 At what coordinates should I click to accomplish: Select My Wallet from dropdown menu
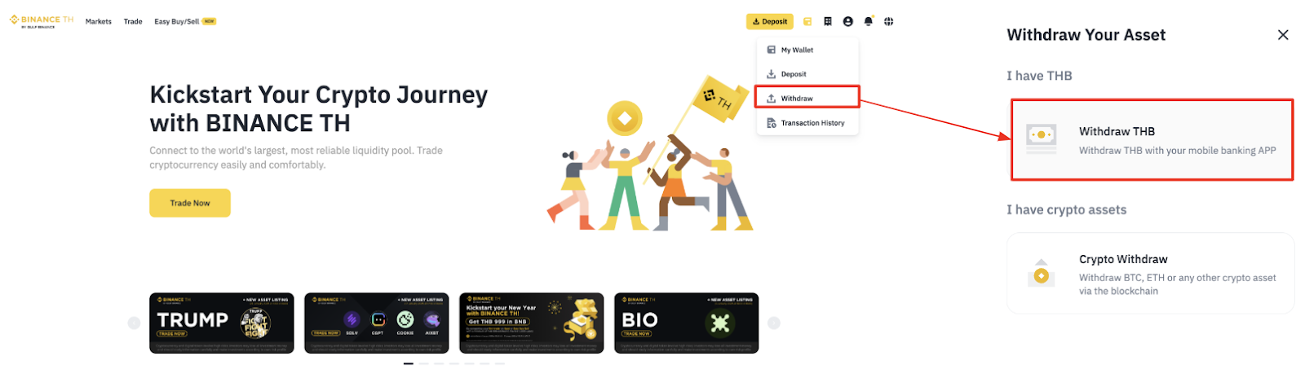pos(807,50)
